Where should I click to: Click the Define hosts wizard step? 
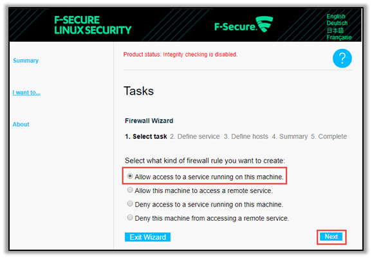[x=246, y=136]
